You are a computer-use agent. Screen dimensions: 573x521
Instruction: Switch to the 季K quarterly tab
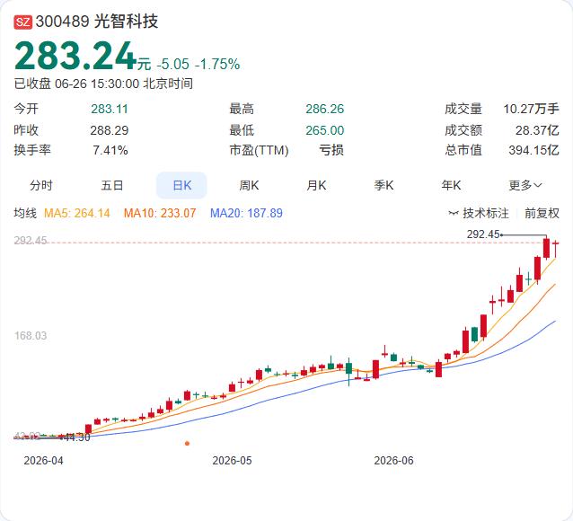[383, 185]
